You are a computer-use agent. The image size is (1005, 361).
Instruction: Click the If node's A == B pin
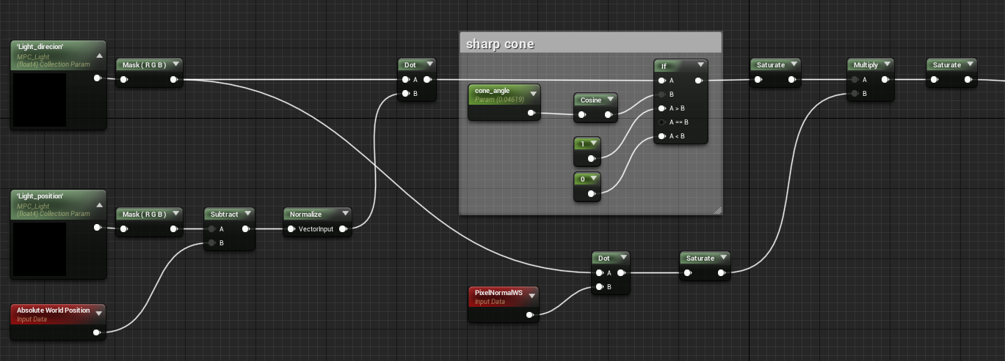coord(663,122)
